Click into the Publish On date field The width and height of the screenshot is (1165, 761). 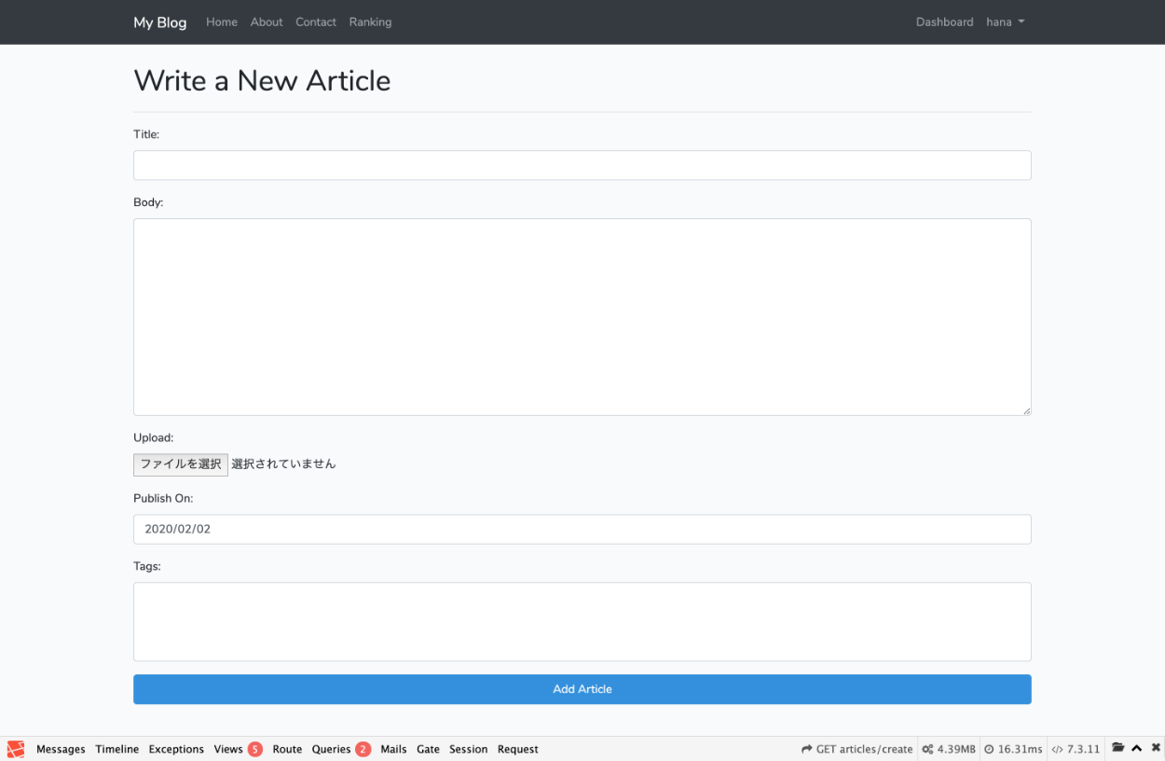click(582, 529)
